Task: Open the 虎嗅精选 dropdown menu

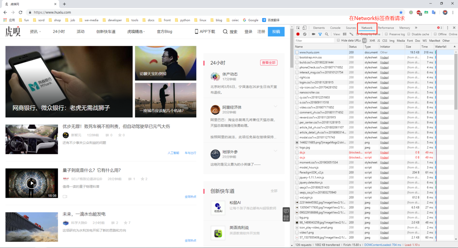Action: coord(136,32)
